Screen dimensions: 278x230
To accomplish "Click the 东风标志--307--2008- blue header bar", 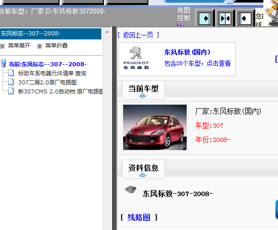I will (51, 33).
